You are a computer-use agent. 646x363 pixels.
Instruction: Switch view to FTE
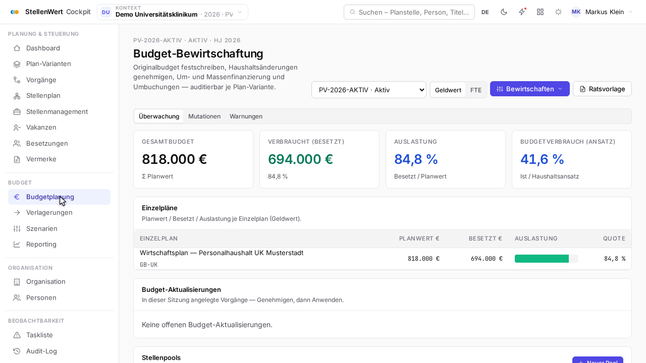tap(475, 90)
